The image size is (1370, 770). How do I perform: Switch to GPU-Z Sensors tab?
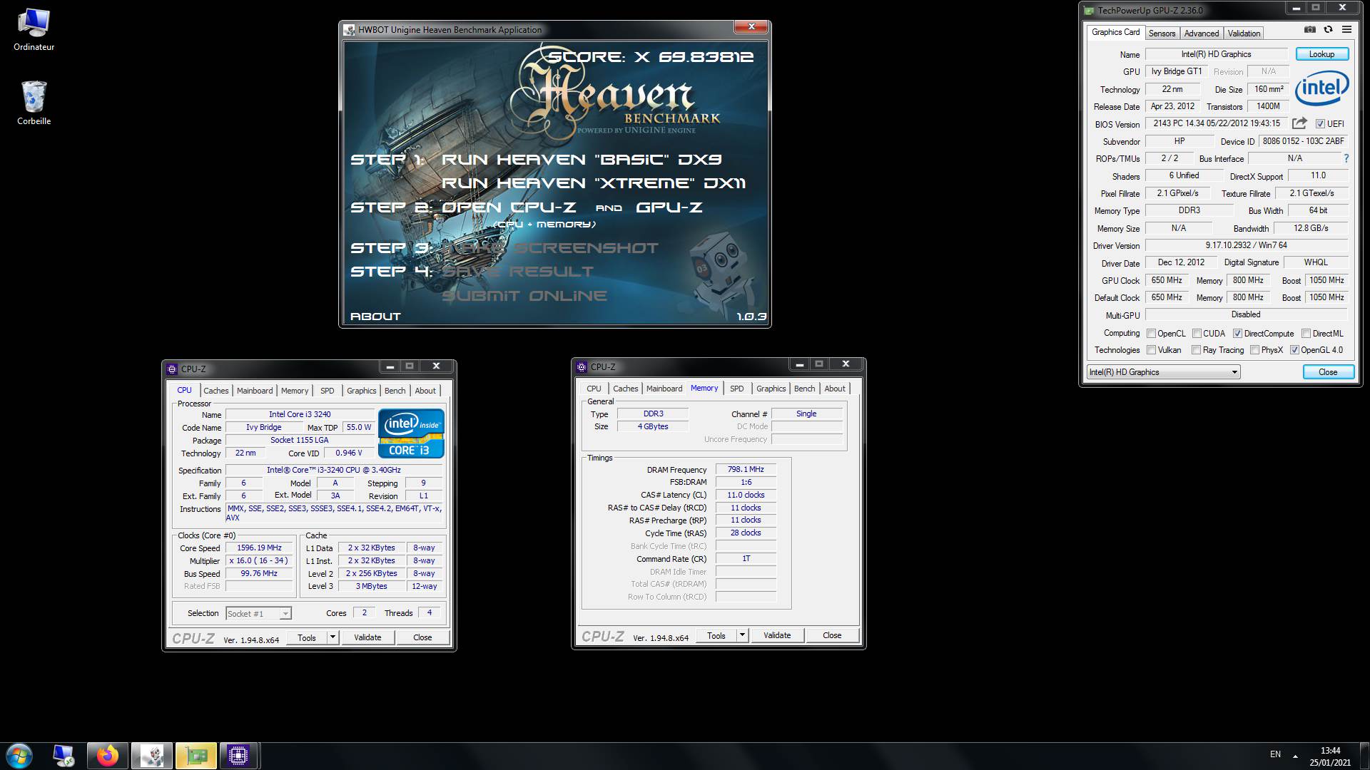[x=1162, y=34]
